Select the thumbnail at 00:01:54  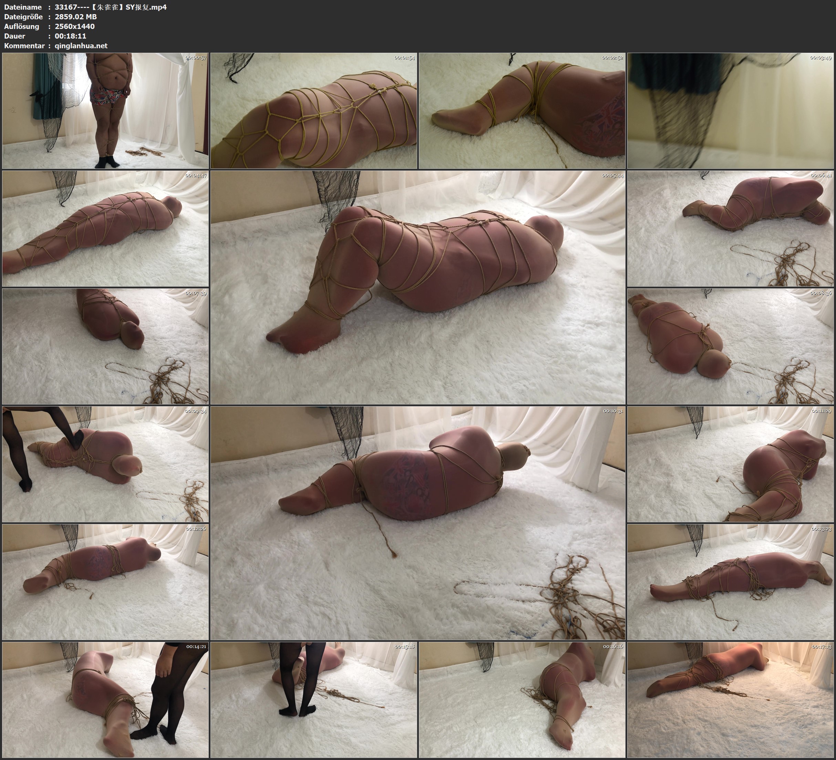(x=314, y=111)
